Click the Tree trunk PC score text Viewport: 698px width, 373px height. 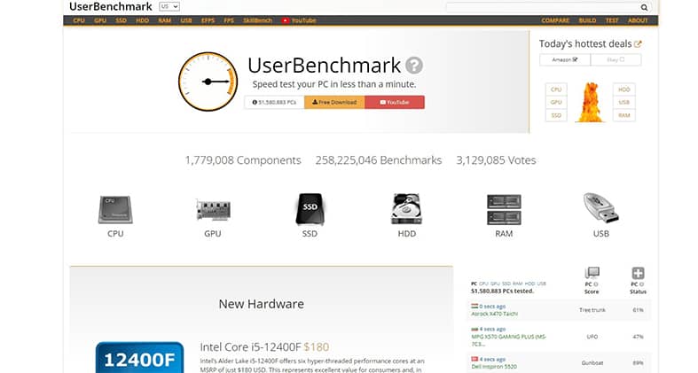tap(592, 310)
